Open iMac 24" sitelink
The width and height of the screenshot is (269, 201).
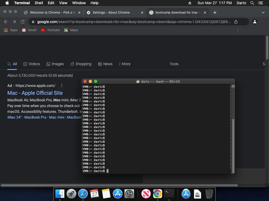[x=14, y=117]
